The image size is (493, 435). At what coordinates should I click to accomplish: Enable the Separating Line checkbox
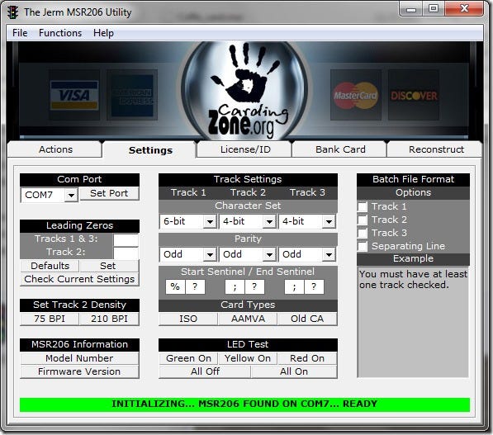(x=363, y=247)
